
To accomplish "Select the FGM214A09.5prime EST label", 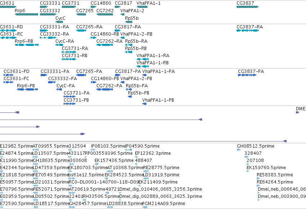I will click(164, 204).
